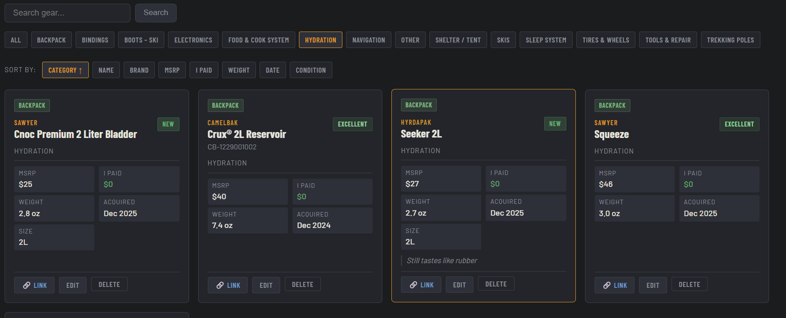Sort gear by NAME
Viewport: 786px width, 318px height.
[106, 70]
